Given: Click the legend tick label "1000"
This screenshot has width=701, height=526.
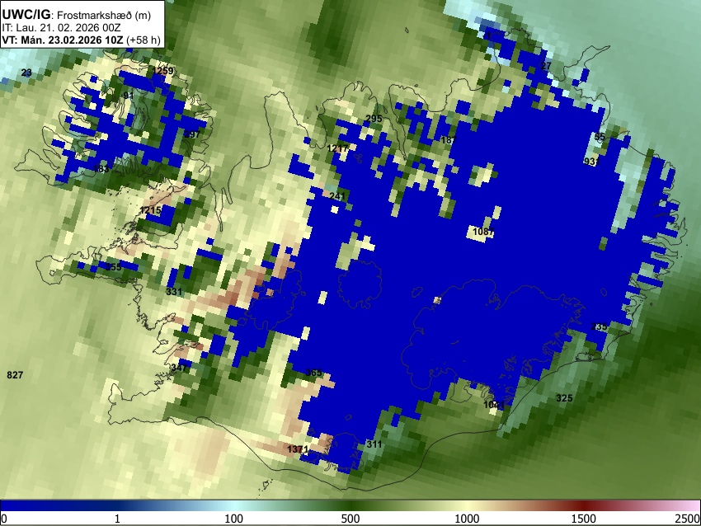Looking at the screenshot, I should [467, 519].
